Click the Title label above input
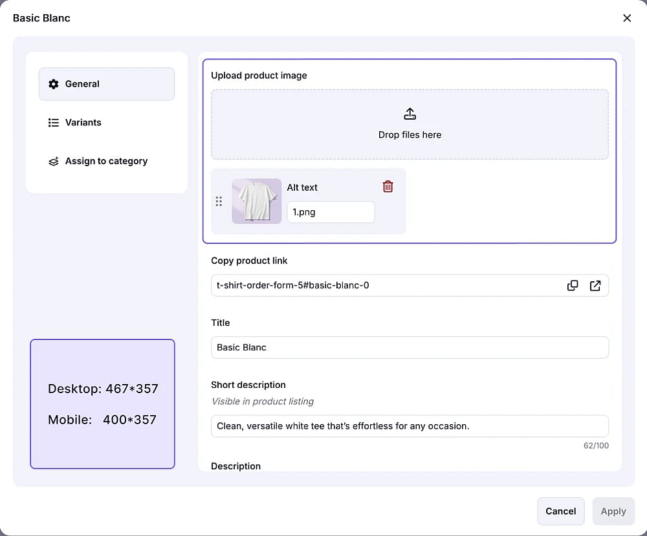This screenshot has height=536, width=647. pyautogui.click(x=221, y=323)
